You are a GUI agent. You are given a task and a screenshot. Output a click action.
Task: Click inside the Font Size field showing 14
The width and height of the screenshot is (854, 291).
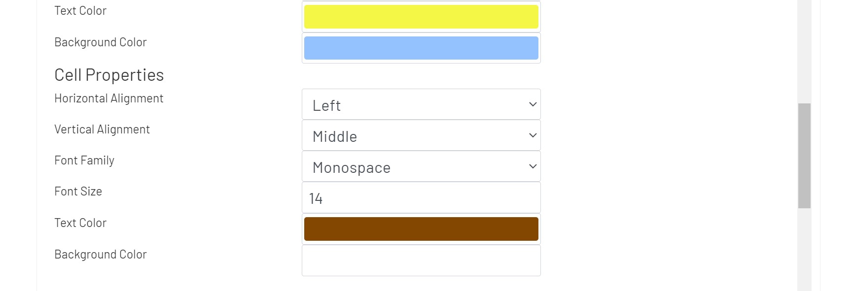pos(421,197)
